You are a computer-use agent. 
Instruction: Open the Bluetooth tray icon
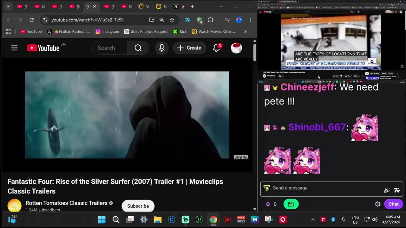pyautogui.click(x=333, y=219)
